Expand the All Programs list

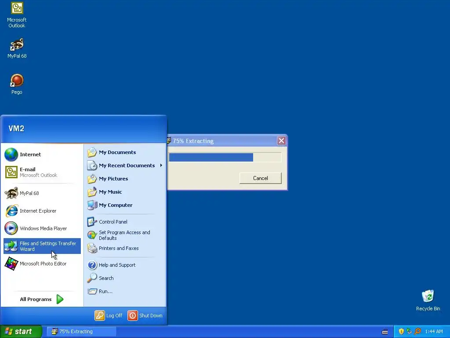tap(42, 299)
